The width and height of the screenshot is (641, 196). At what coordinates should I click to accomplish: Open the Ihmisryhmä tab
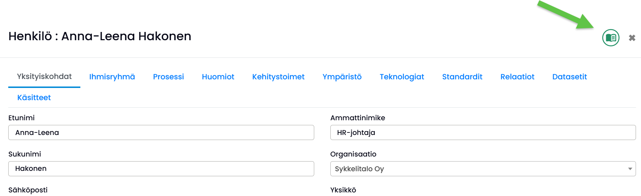(x=112, y=77)
